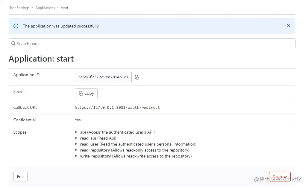The height and width of the screenshot is (188, 308).
Task: Click the Callback URL label
Action: [25, 107]
